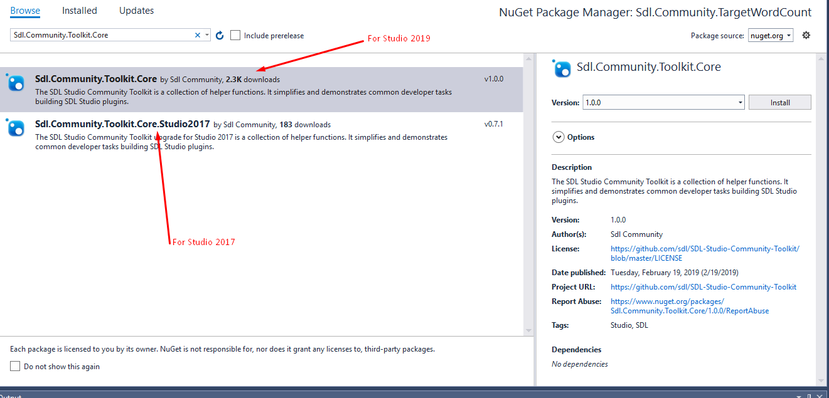The height and width of the screenshot is (398, 829).
Task: Click Sdl.Community.Toolkit.Core package icon in list
Action: tap(16, 83)
